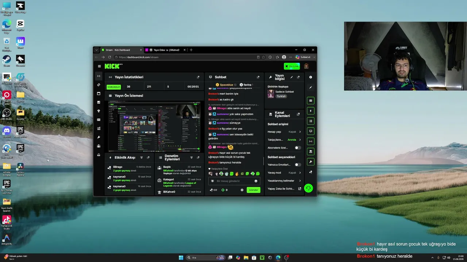
Task: Open the download icon in left sidebar
Action: click(x=99, y=155)
